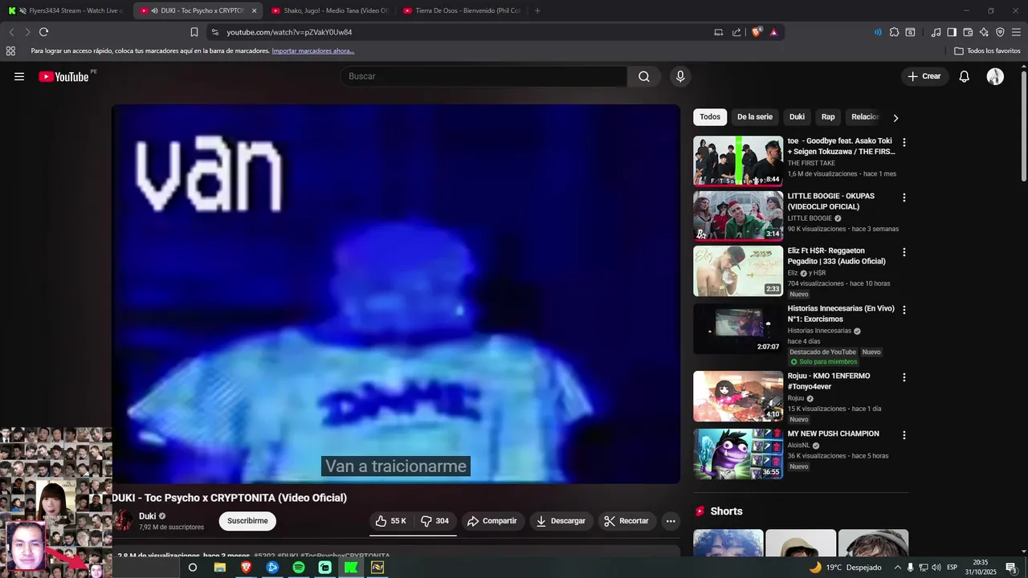Bookmark this page with address bar icon
1028x578 pixels.
(194, 32)
